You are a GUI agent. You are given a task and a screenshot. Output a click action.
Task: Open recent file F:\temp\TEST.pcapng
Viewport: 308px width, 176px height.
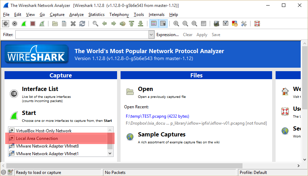(157, 116)
